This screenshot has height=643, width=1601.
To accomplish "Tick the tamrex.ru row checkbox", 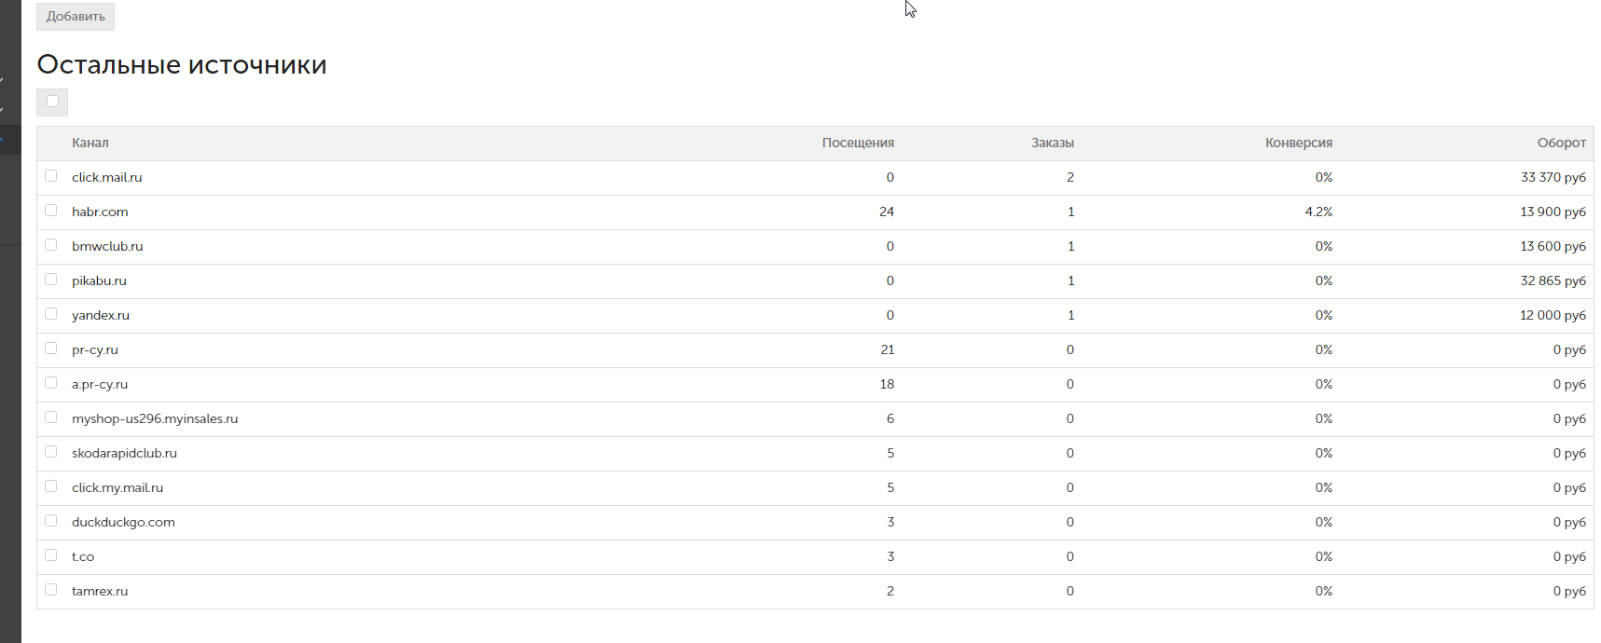I will pyautogui.click(x=51, y=590).
